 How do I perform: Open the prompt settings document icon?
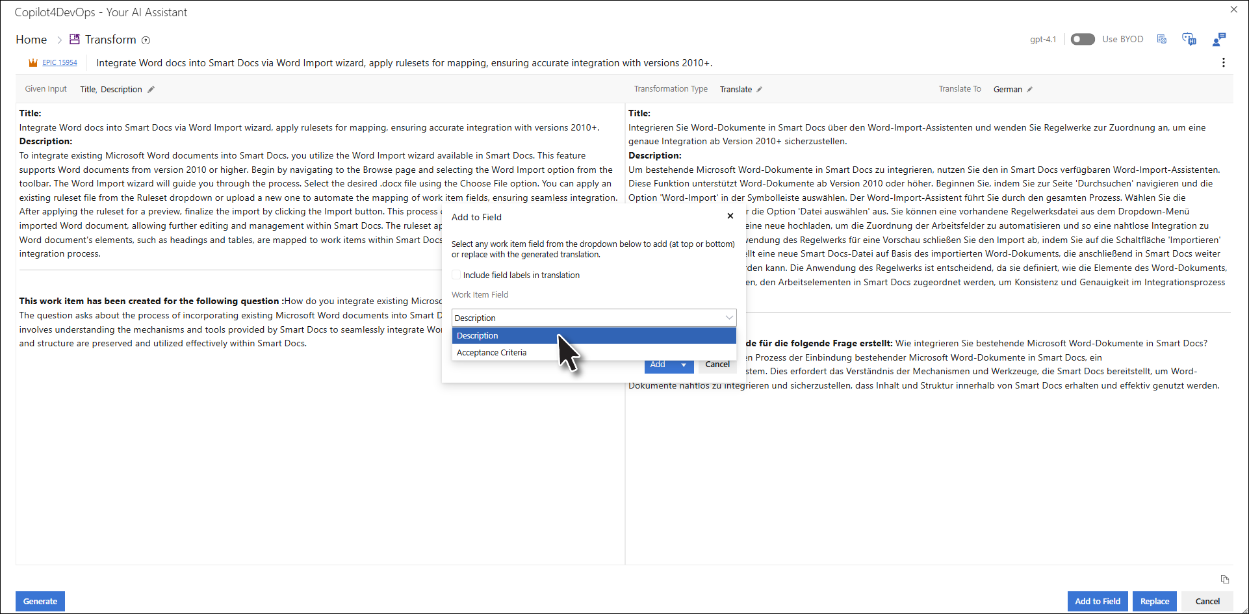click(x=1162, y=40)
